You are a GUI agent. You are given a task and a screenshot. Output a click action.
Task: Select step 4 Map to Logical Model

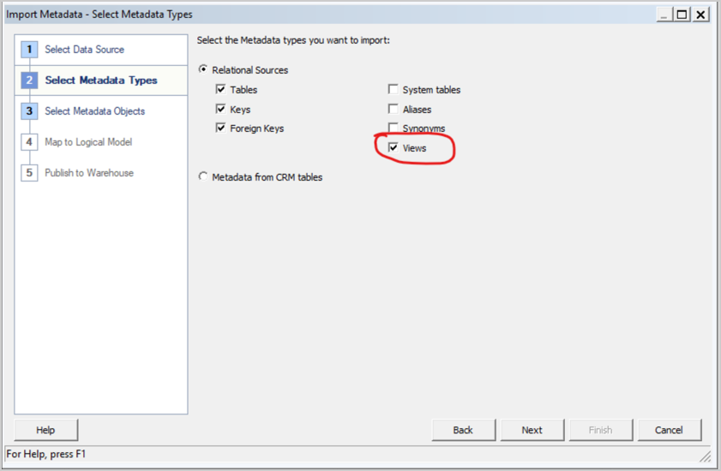[88, 142]
